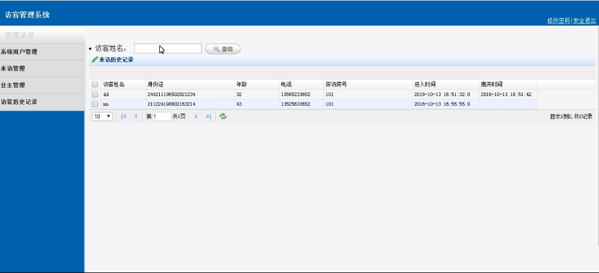Screen dimensions: 599x273
Task: Click entry time 2016-10-13 16:55:55.0
Action: click(x=442, y=104)
